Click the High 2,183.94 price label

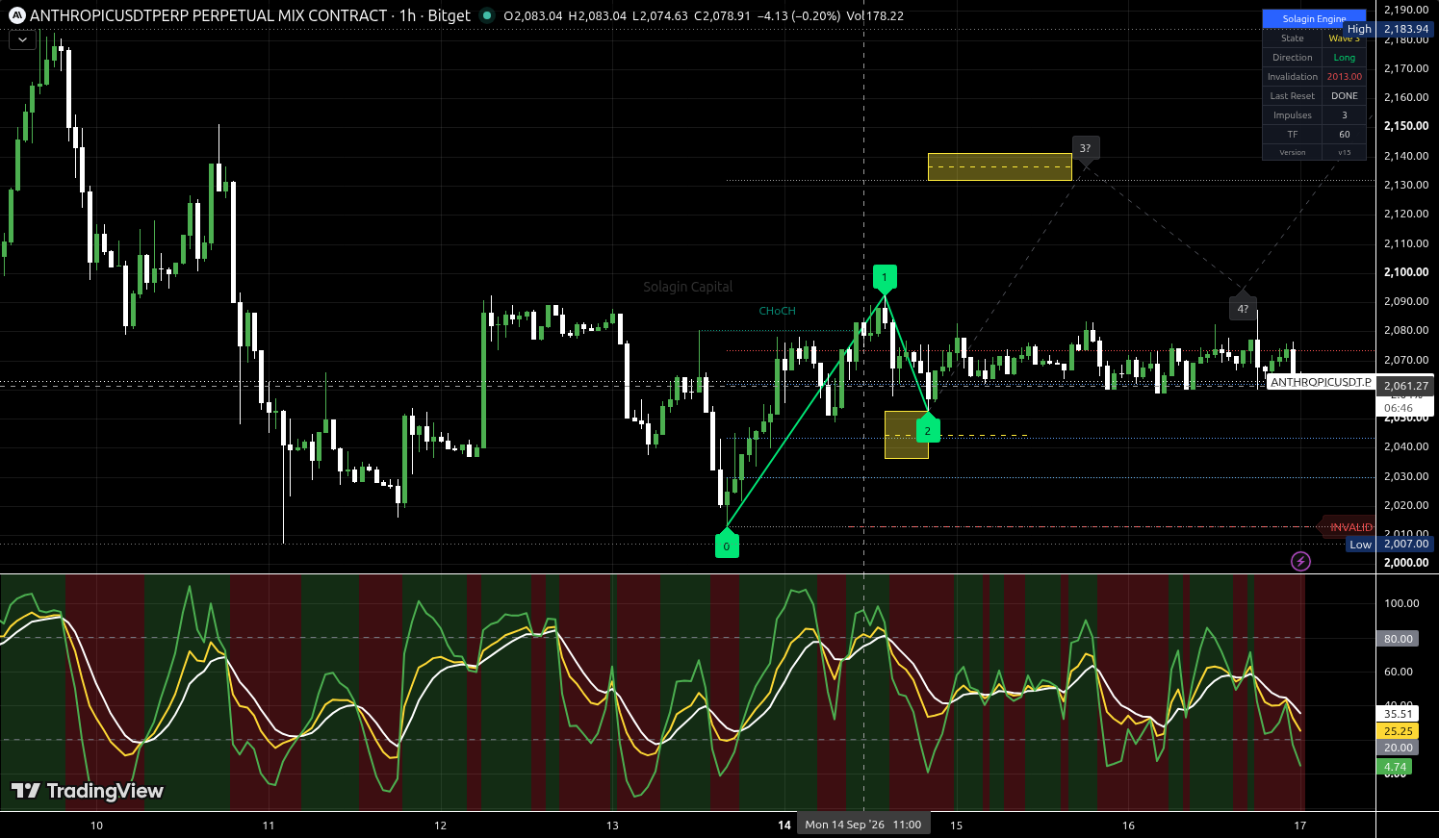point(1388,29)
